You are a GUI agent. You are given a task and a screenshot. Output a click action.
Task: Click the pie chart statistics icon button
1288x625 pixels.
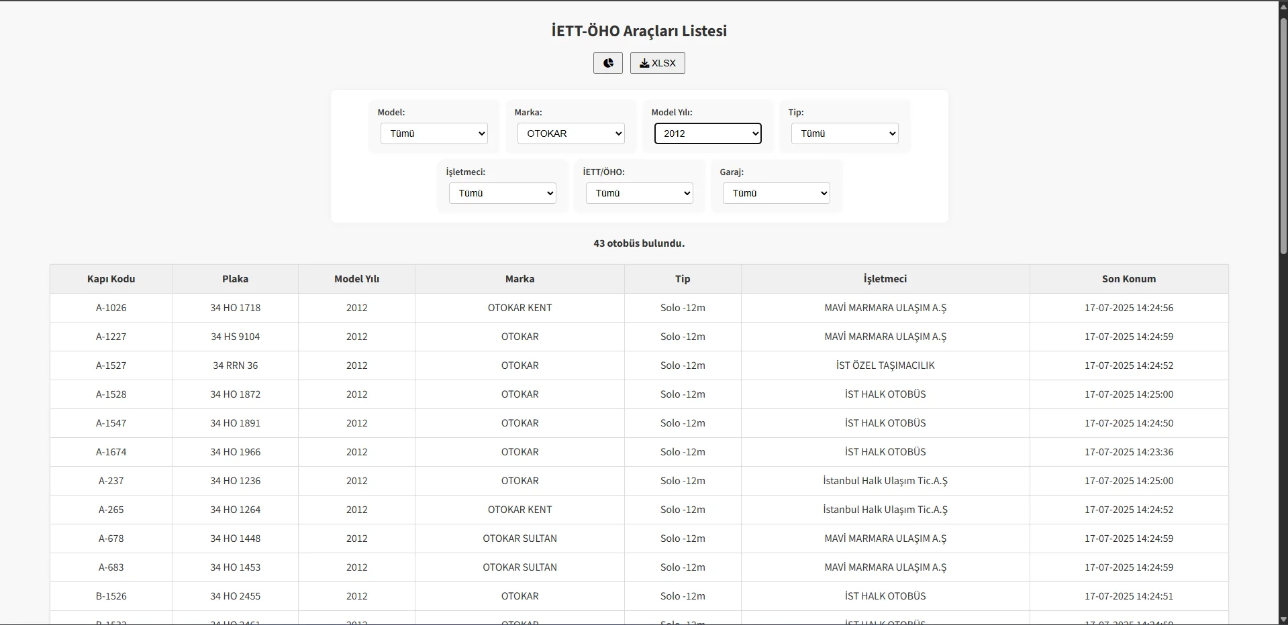pyautogui.click(x=607, y=63)
